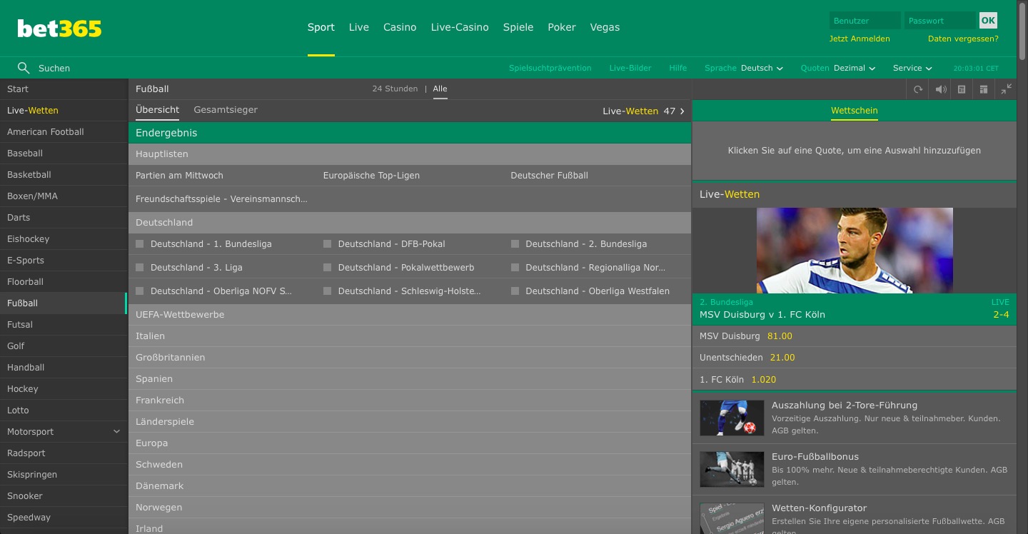This screenshot has height=534, width=1028.
Task: Select the 24 Stunden filter
Action: point(395,89)
